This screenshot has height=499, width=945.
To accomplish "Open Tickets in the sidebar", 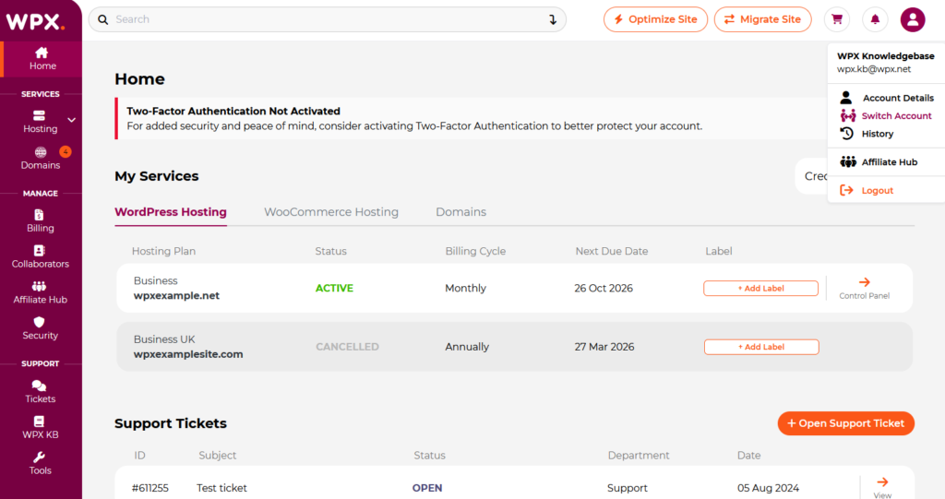I will coord(41,392).
